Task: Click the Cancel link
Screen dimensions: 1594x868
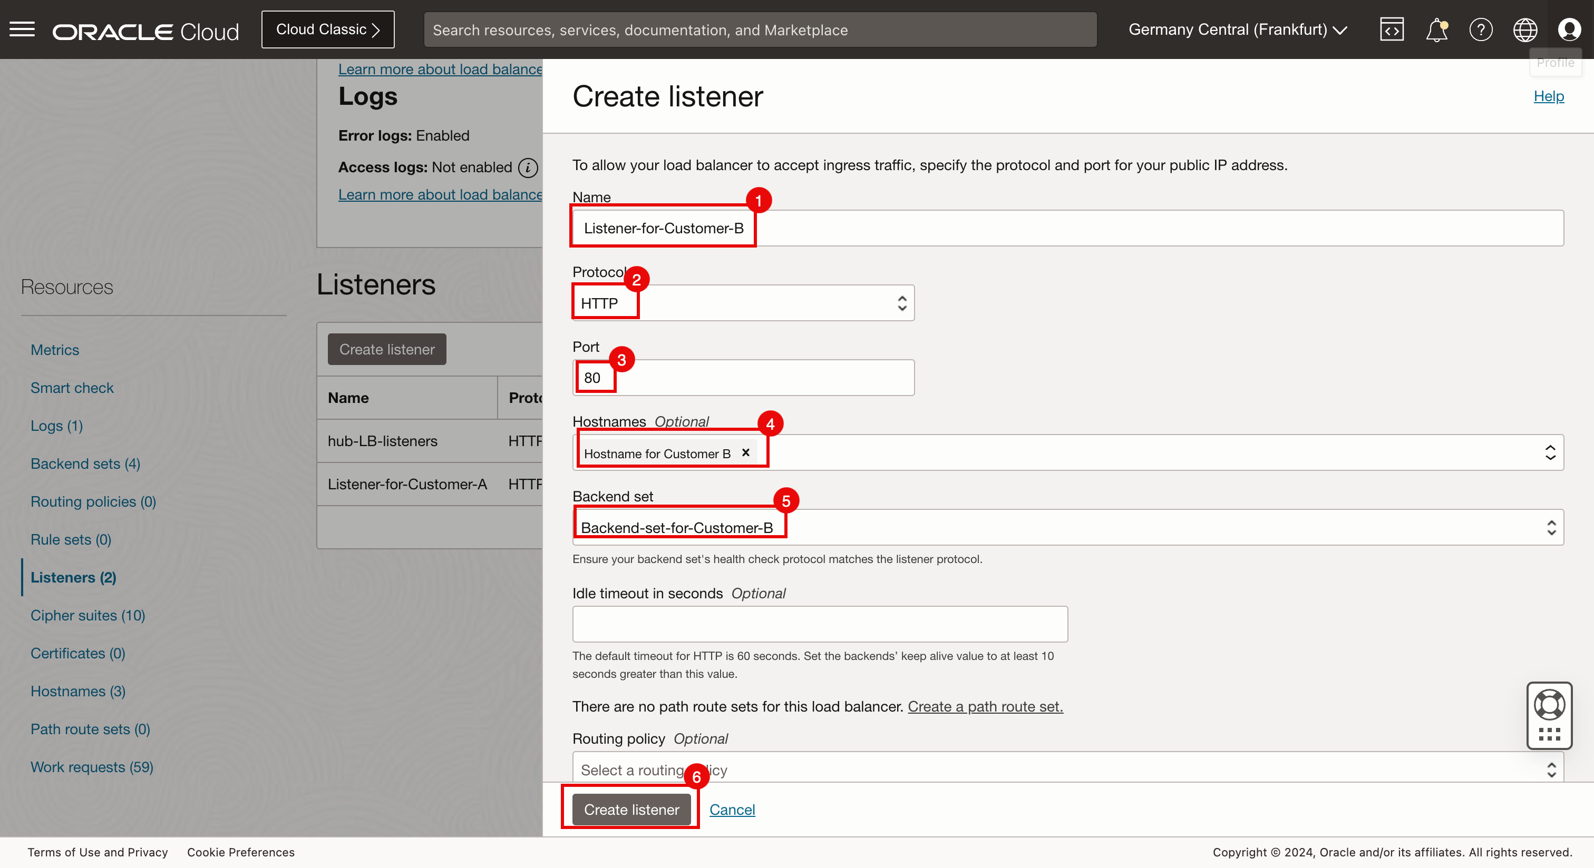Action: tap(732, 809)
